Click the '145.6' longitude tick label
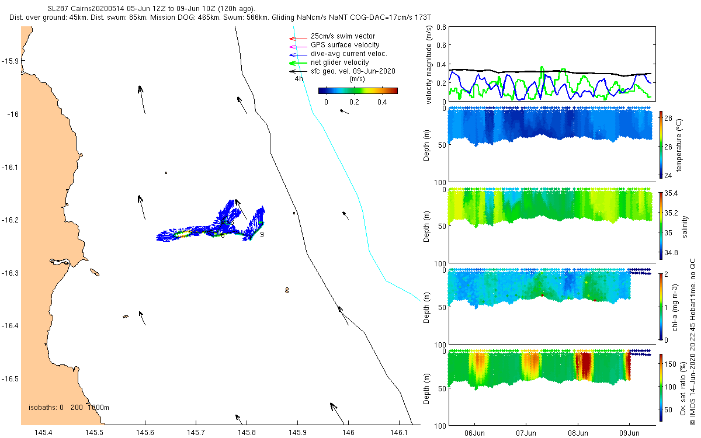 tap(145, 432)
